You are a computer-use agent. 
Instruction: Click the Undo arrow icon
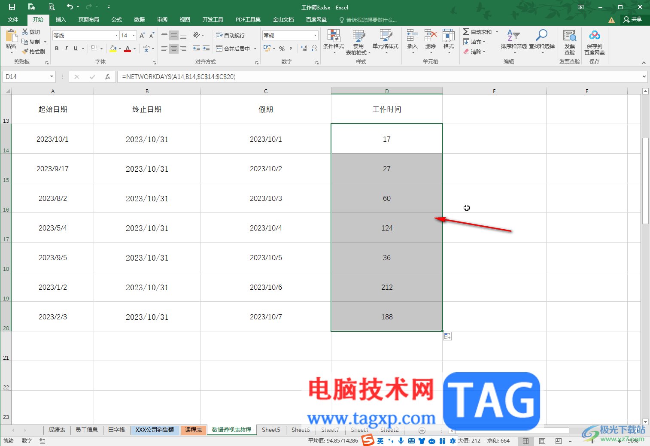tap(70, 6)
